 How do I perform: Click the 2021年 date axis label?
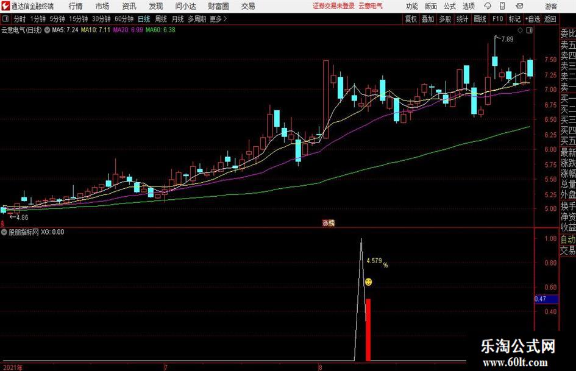click(13, 367)
